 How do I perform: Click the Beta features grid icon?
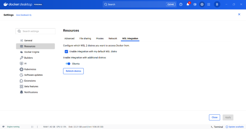[21, 87]
